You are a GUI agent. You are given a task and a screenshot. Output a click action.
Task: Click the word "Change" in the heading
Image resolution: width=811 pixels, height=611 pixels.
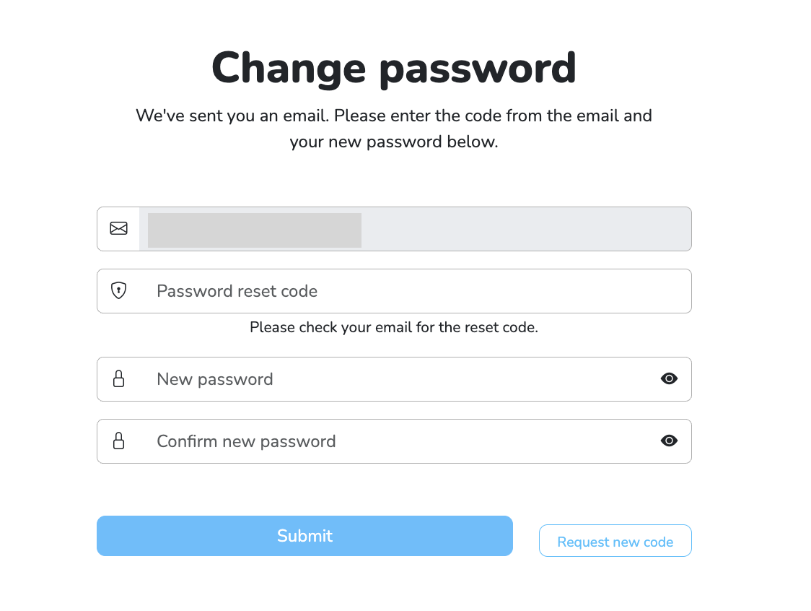pos(289,68)
